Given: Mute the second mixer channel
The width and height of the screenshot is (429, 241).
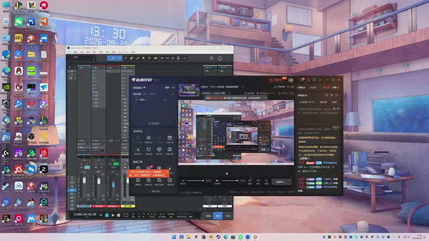Looking at the screenshot, I should point(96,164).
